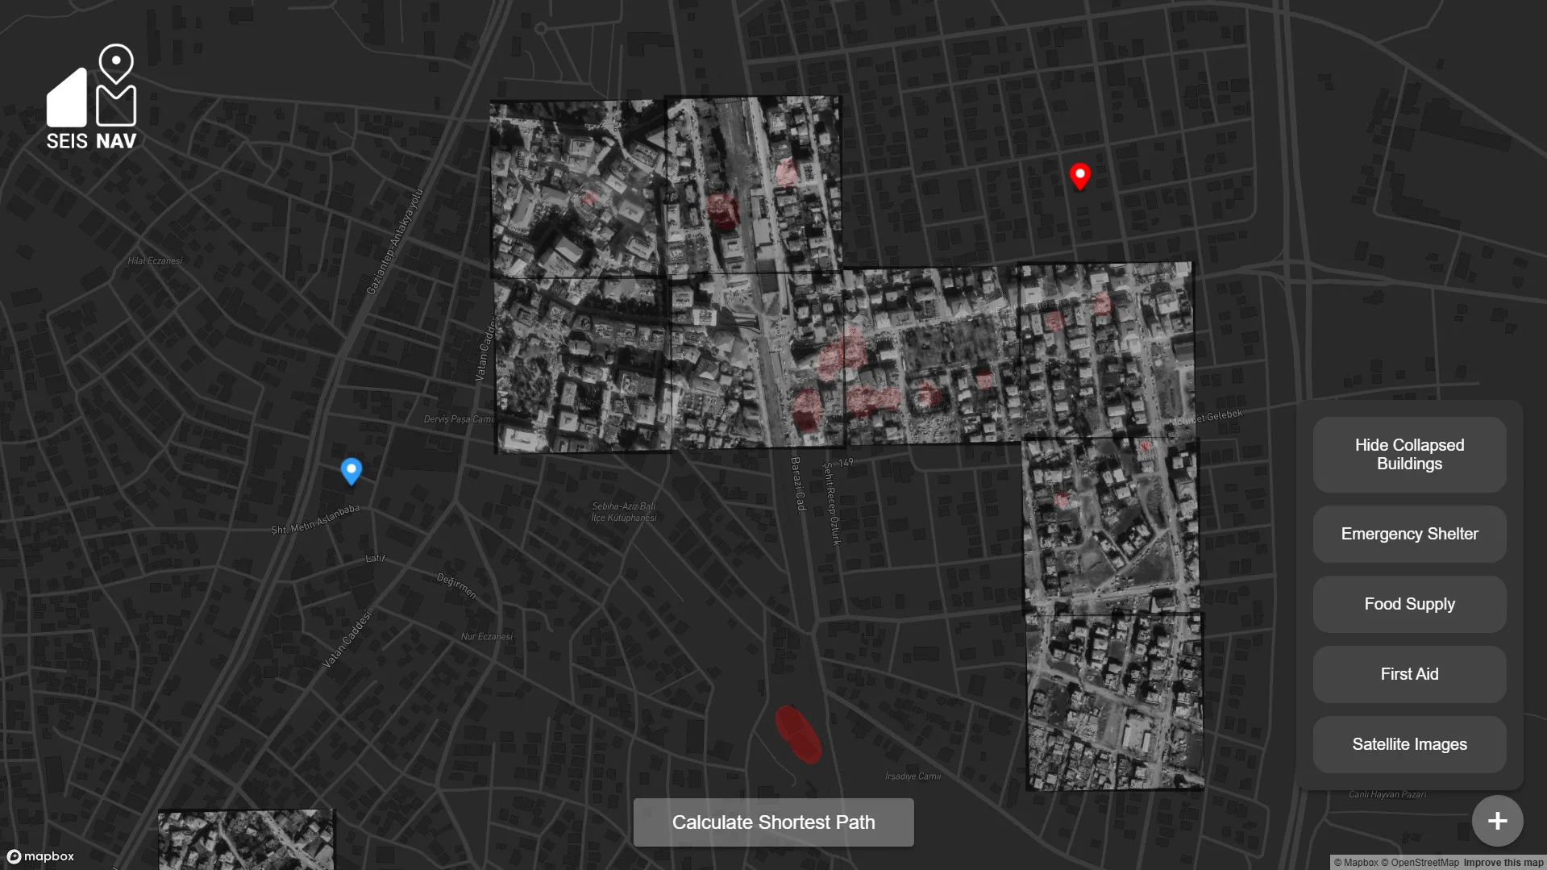Click the Barazi Cad. street label

(797, 484)
